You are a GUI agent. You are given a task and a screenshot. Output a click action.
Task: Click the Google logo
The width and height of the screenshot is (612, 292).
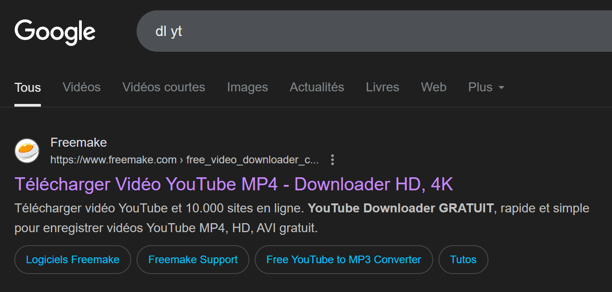(55, 32)
